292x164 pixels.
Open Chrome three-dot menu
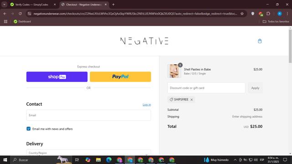287,14
